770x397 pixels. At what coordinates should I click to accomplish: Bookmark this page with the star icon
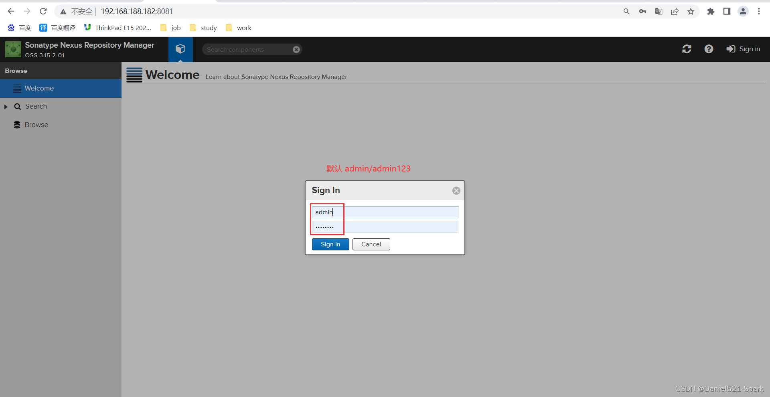click(x=691, y=12)
